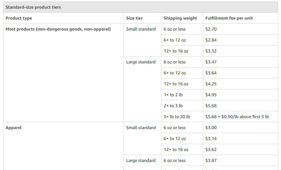This screenshot has height=170, width=281.
Task: Select the $3.00 Apparel fee cell
Action: point(240,128)
